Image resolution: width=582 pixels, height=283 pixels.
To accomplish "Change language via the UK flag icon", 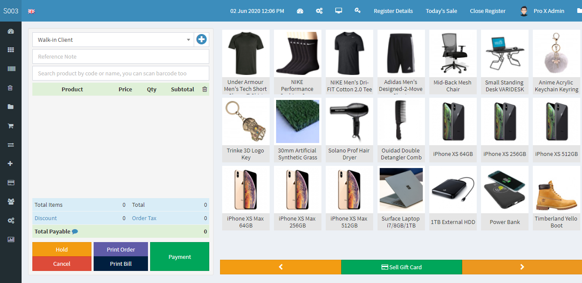I will [31, 11].
